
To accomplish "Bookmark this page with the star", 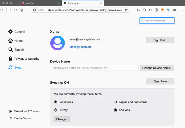I will [x=126, y=10].
